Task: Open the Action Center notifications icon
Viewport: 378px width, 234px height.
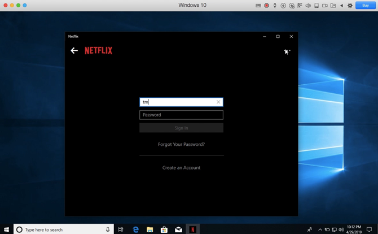Action: tap(369, 229)
